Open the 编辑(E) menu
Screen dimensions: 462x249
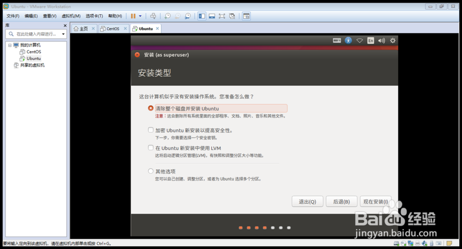pyautogui.click(x=31, y=16)
